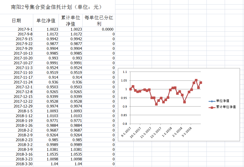Select the 单位净值 legend entry in chart
This screenshot has width=244, height=167.
tap(223, 101)
